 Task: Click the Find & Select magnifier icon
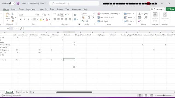145,17
